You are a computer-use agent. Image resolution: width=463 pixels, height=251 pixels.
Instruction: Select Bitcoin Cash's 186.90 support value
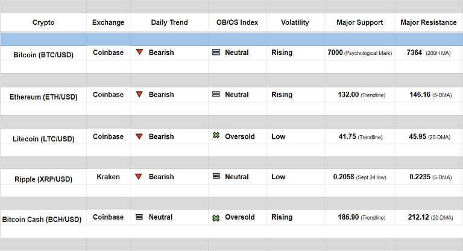coord(346,217)
